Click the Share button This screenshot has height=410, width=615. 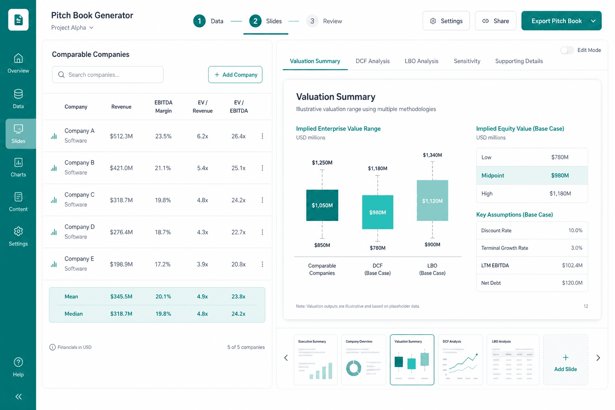[496, 21]
